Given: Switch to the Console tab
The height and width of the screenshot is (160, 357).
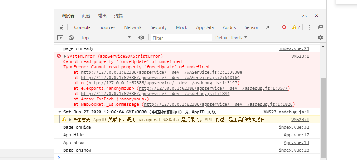Looking at the screenshot, I should point(82,27).
